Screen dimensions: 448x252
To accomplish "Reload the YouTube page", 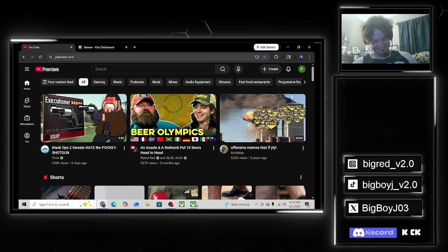I will [40, 57].
